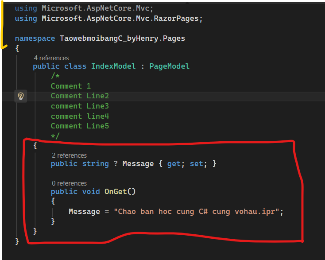This screenshot has height=260, width=325.
Task: Click the "comment Line3" text
Action: tap(80, 106)
